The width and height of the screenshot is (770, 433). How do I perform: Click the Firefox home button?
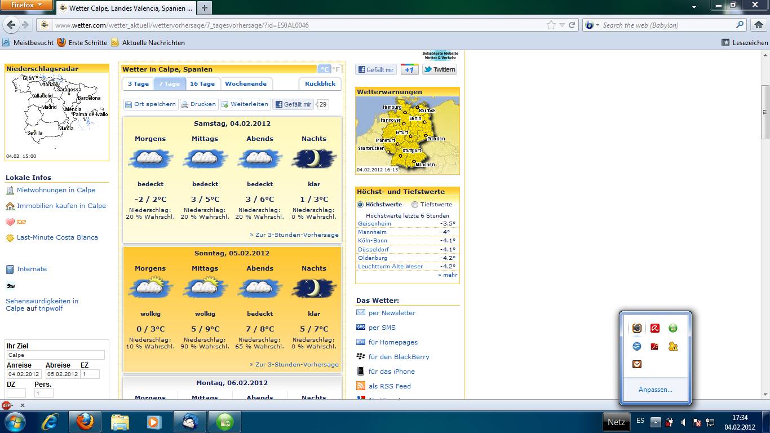pyautogui.click(x=758, y=25)
